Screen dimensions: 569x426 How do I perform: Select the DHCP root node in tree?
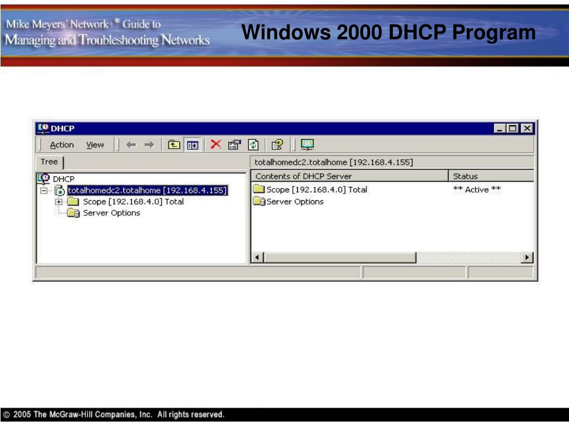63,179
